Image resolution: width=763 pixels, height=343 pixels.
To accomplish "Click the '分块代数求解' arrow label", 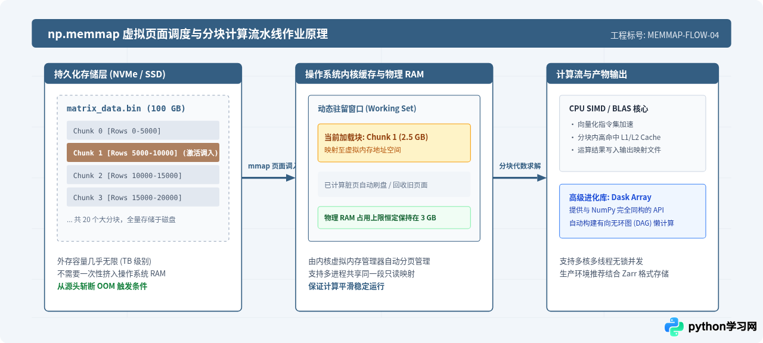I will [520, 166].
